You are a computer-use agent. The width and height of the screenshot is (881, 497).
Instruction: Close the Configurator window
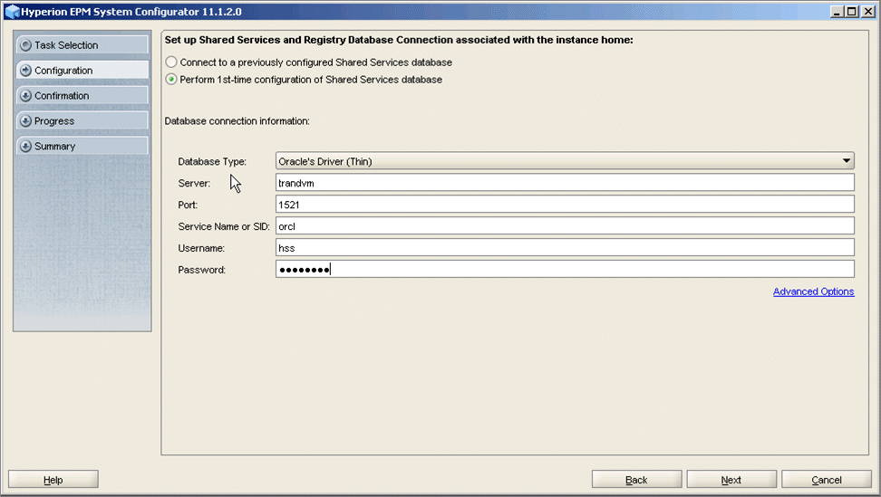coord(867,11)
